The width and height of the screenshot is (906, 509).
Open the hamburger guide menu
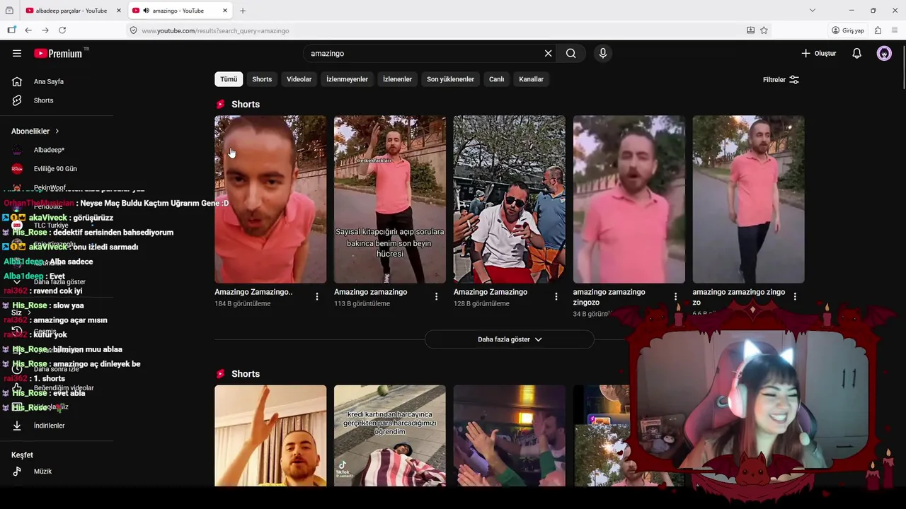coord(17,53)
